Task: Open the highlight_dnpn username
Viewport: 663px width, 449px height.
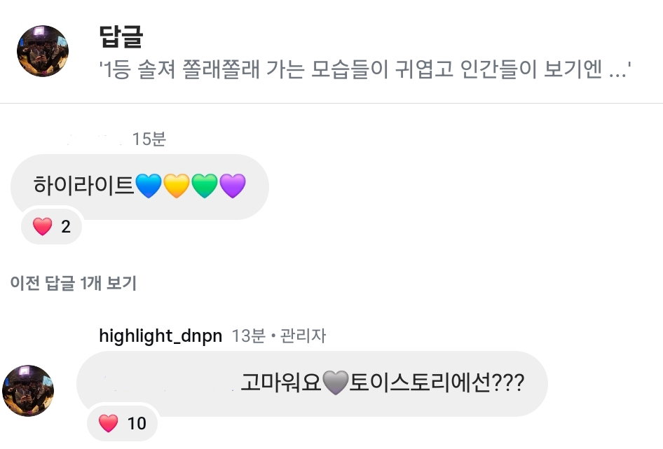Action: [x=160, y=336]
